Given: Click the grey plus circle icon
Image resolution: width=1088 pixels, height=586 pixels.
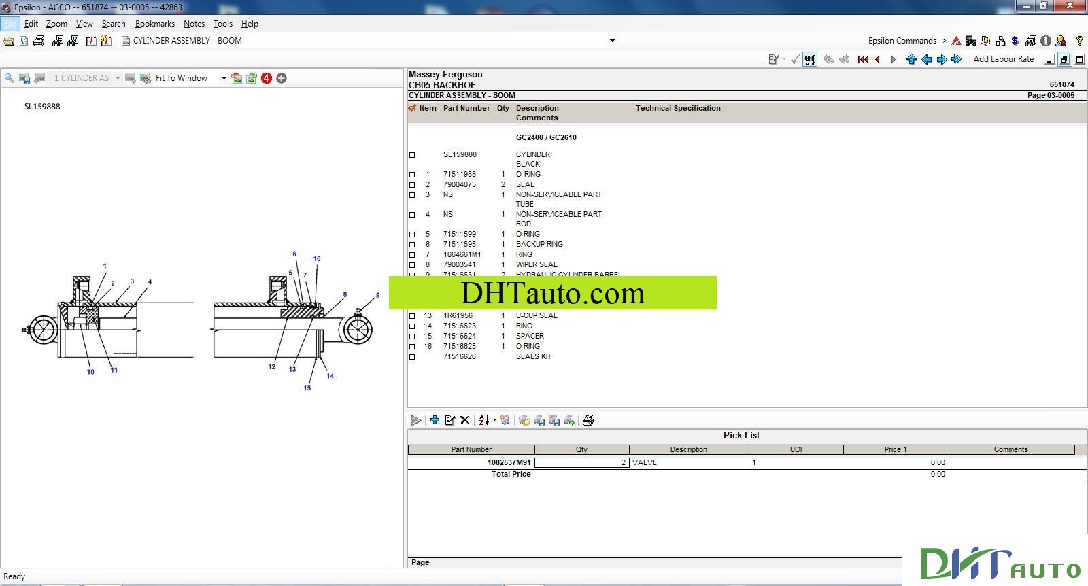Looking at the screenshot, I should pyautogui.click(x=282, y=78).
